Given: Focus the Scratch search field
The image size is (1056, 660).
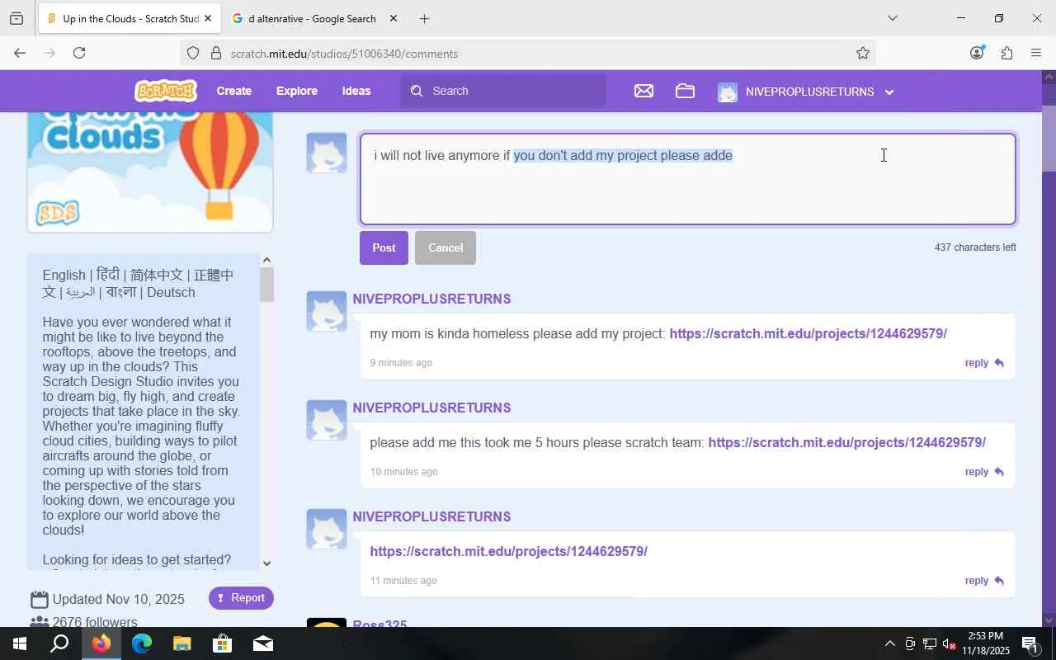Looking at the screenshot, I should click(503, 91).
